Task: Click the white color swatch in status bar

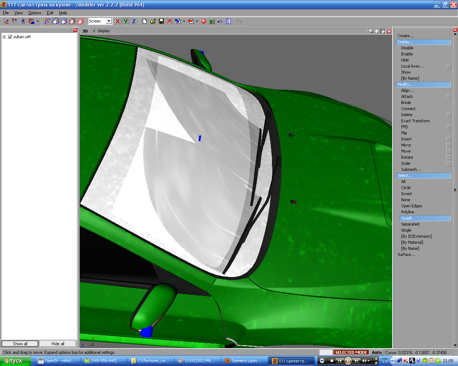Action: (x=326, y=352)
